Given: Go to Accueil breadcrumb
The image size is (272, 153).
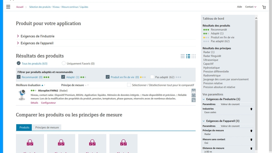Looking at the screenshot, I should click(x=20, y=7).
